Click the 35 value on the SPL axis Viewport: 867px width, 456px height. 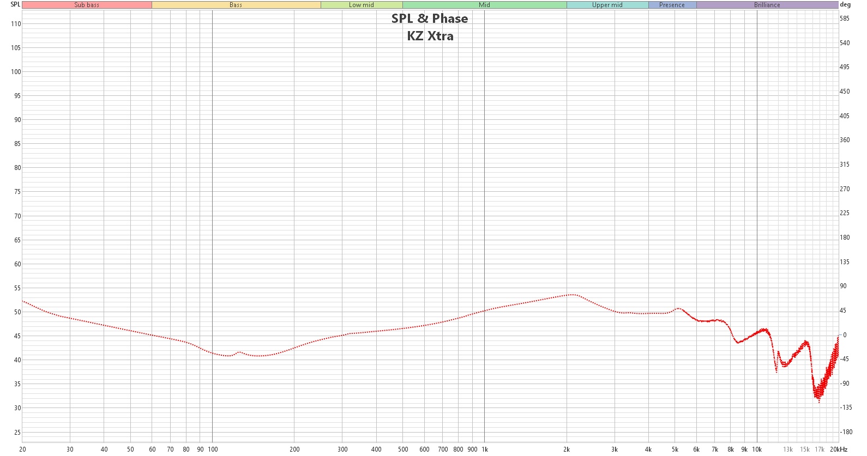coord(17,384)
